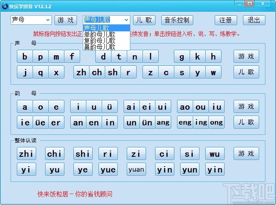Click the ai final button
This screenshot has height=205, width=276.
pyautogui.click(x=132, y=107)
